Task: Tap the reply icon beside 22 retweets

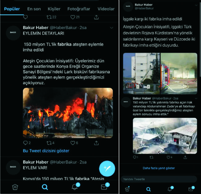Action: [x=25, y=17]
